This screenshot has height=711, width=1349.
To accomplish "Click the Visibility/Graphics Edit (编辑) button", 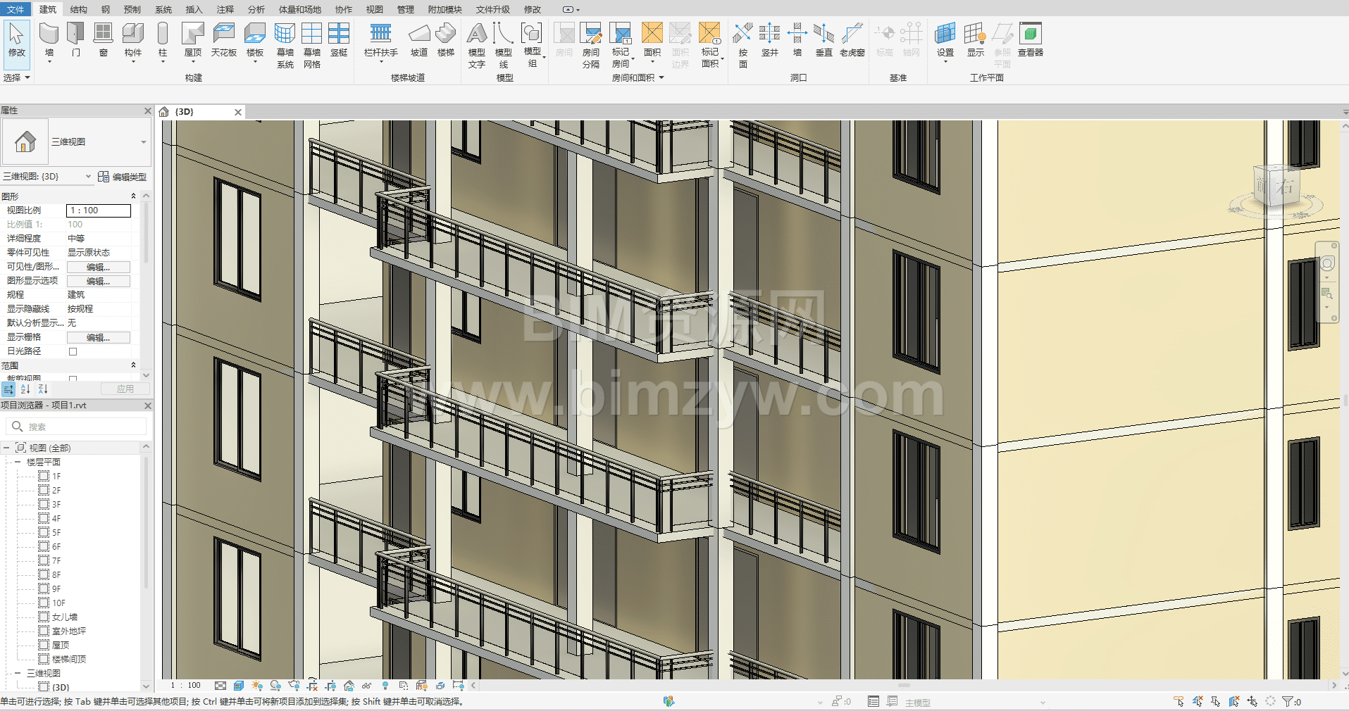I will 98,267.
